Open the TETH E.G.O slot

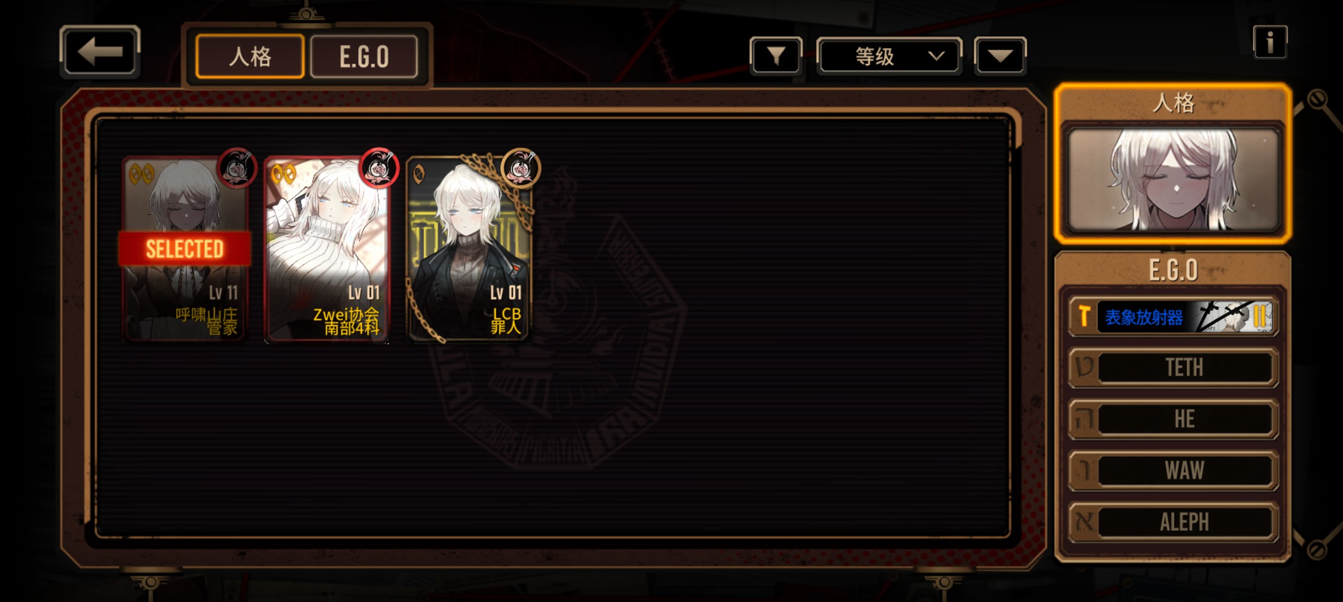[1173, 367]
